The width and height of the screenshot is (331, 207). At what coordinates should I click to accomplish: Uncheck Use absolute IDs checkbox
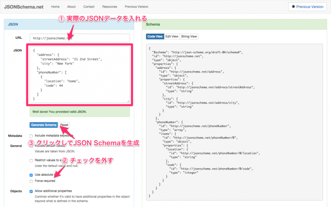(31, 175)
